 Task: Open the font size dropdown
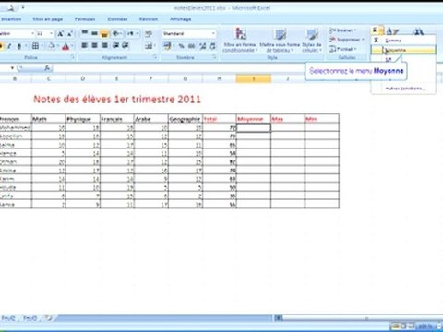click(x=51, y=33)
